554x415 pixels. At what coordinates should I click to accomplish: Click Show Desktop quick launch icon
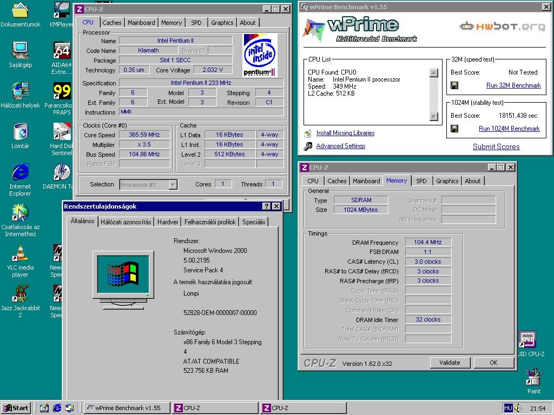(x=44, y=408)
